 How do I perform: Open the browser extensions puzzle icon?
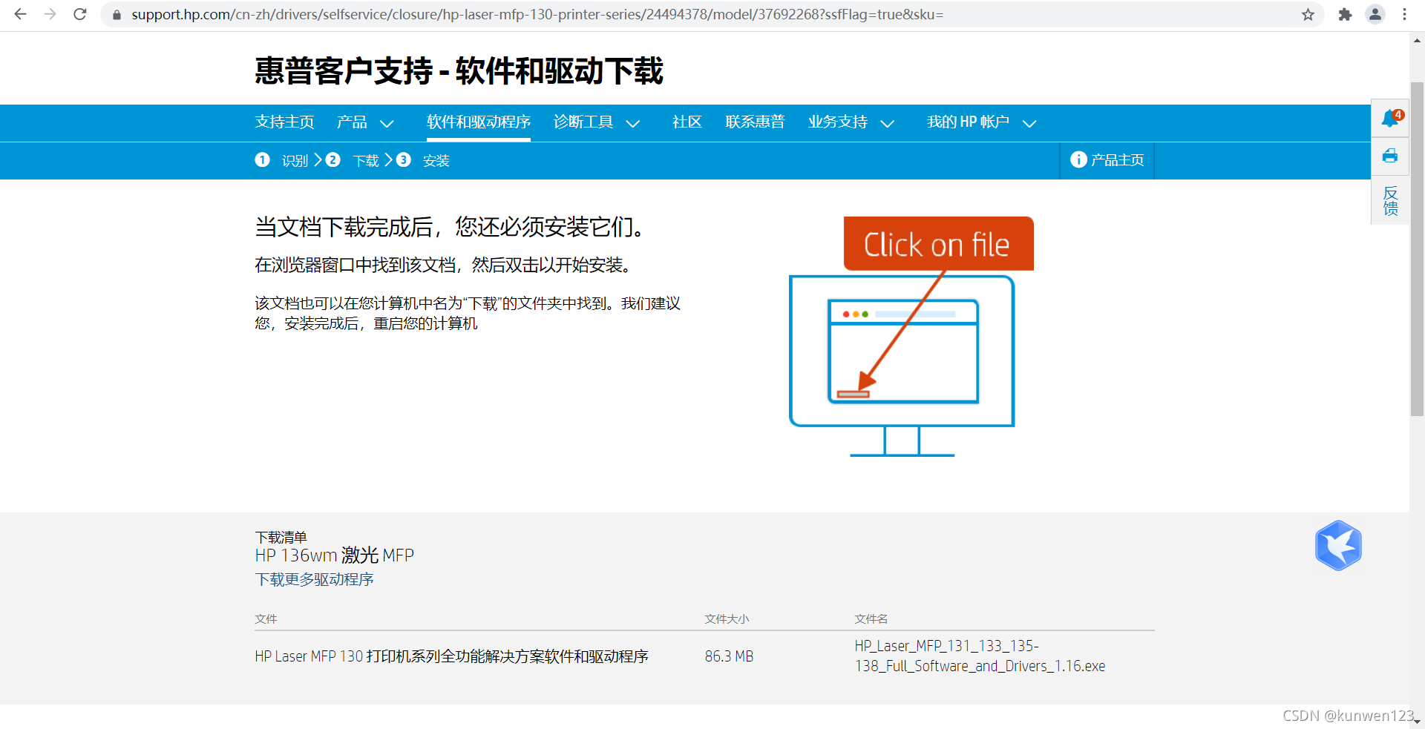[1345, 15]
